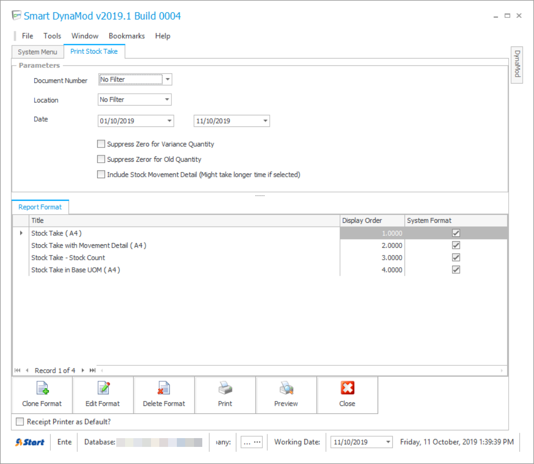Click the Smart DynaMod app icon in title bar
The height and width of the screenshot is (464, 534).
[x=16, y=16]
